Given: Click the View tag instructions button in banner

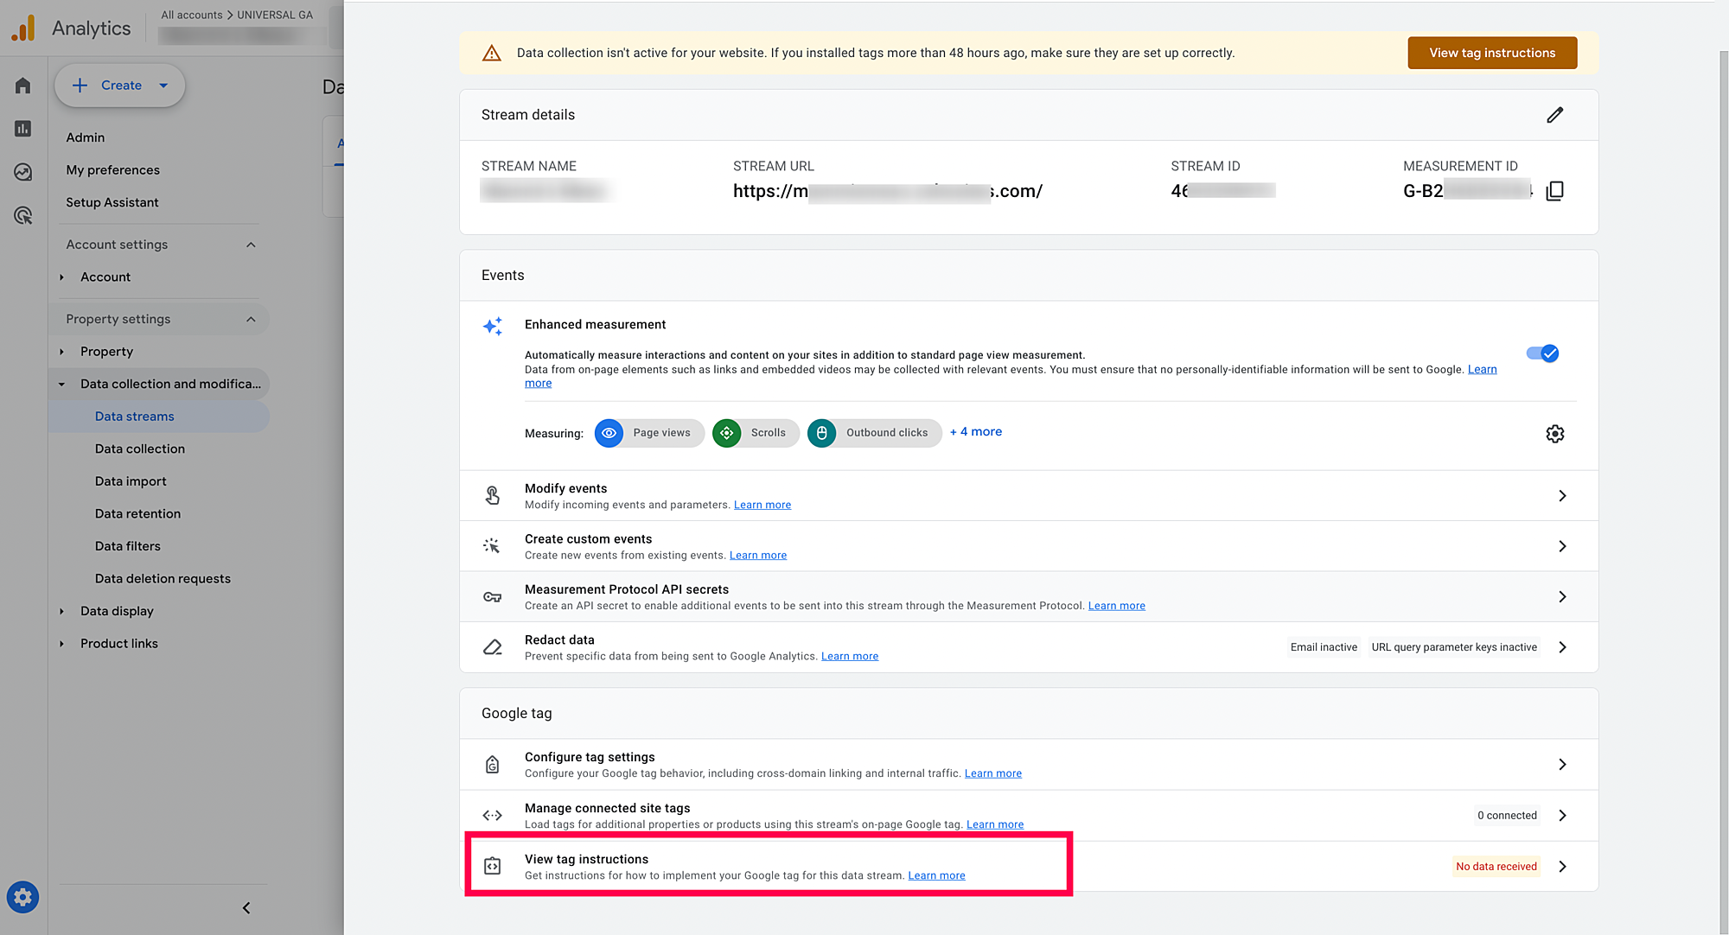Looking at the screenshot, I should pyautogui.click(x=1491, y=53).
